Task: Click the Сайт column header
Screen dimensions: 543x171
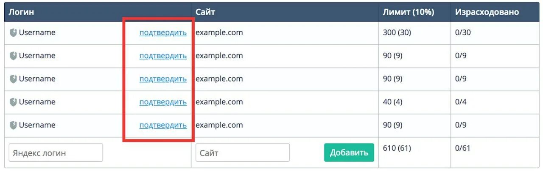Action: point(205,12)
